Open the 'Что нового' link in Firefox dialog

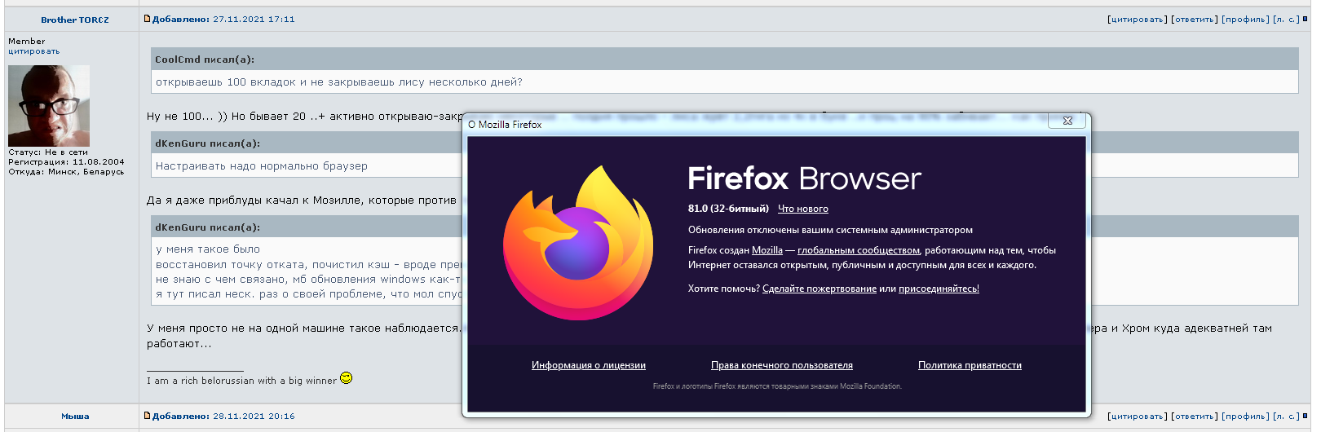pyautogui.click(x=803, y=209)
